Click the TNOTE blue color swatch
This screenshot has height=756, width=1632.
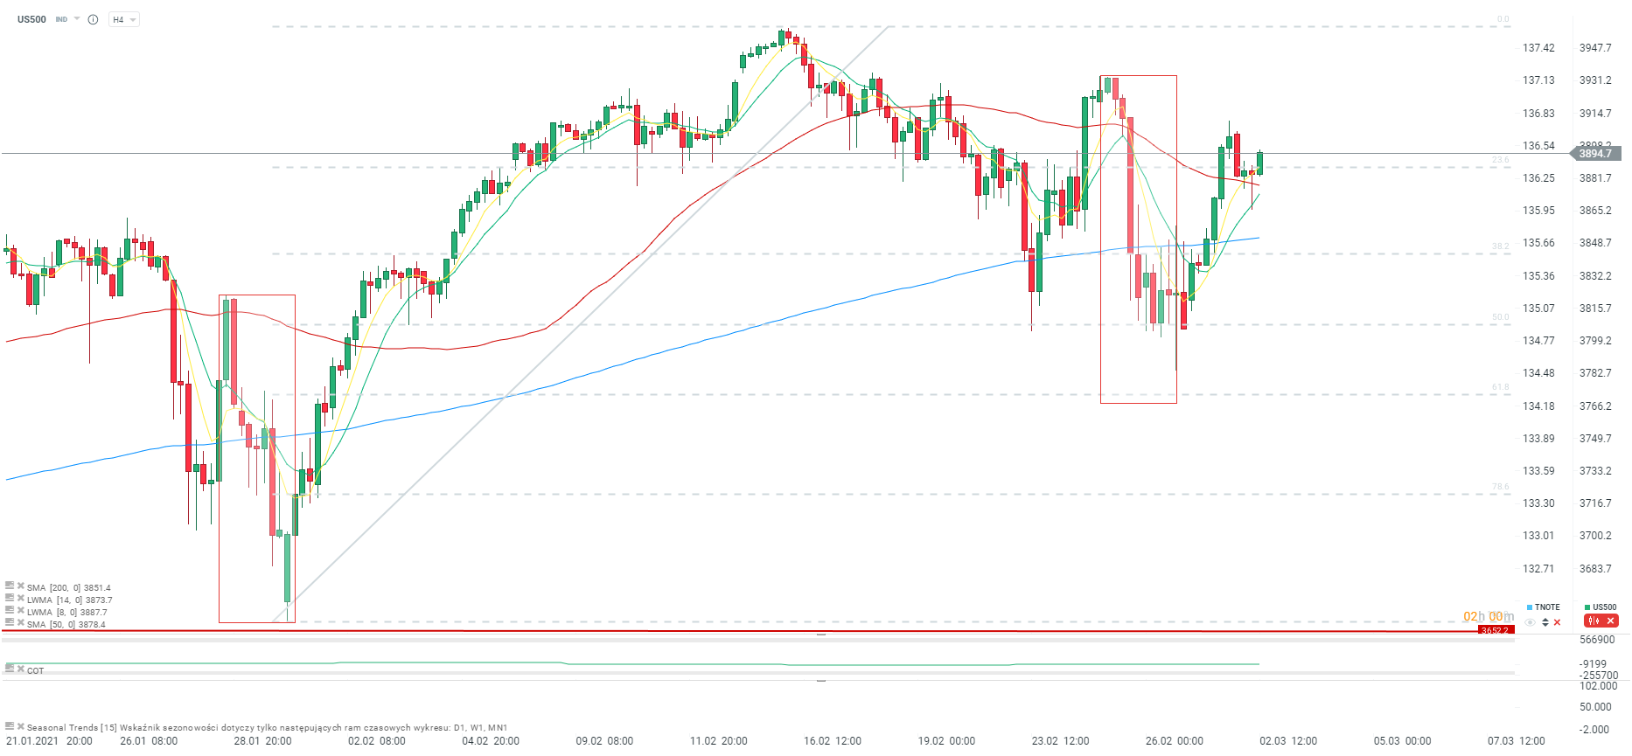pos(1530,607)
